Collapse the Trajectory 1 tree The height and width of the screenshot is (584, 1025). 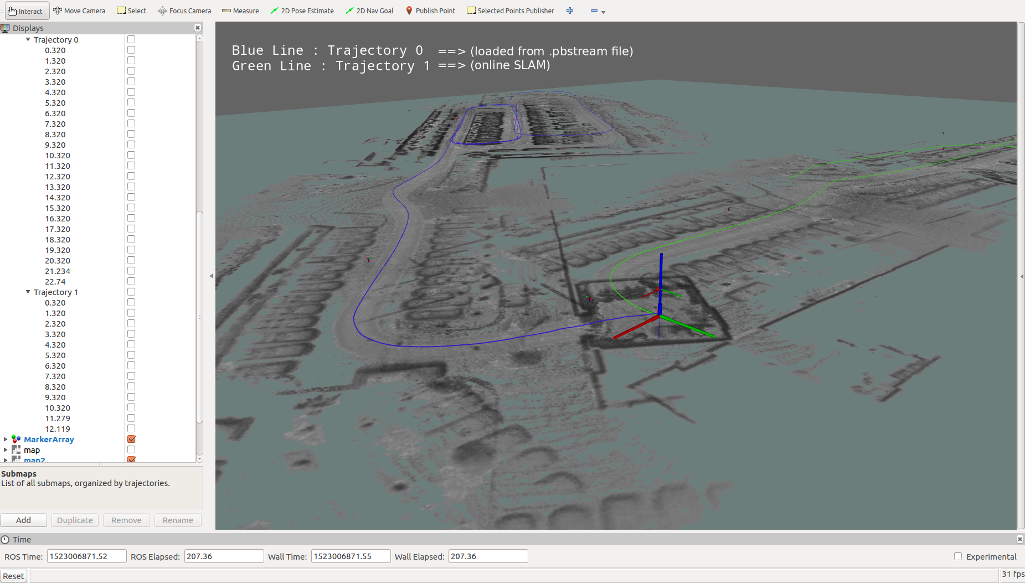(x=28, y=292)
